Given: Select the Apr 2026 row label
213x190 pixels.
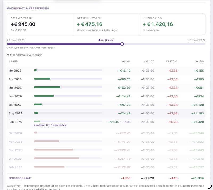Looking at the screenshot, I should point(15,79).
